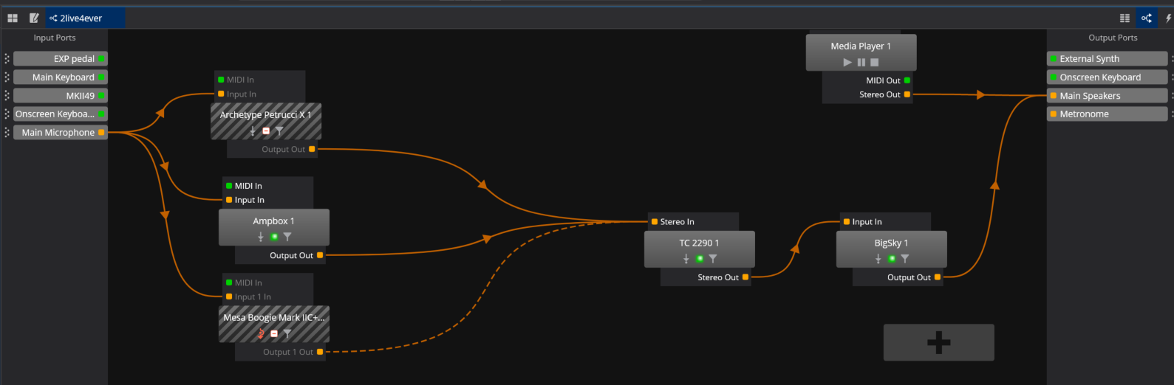Viewport: 1174px width, 385px height.
Task: Pause Media Player 1 playback
Action: pyautogui.click(x=861, y=63)
